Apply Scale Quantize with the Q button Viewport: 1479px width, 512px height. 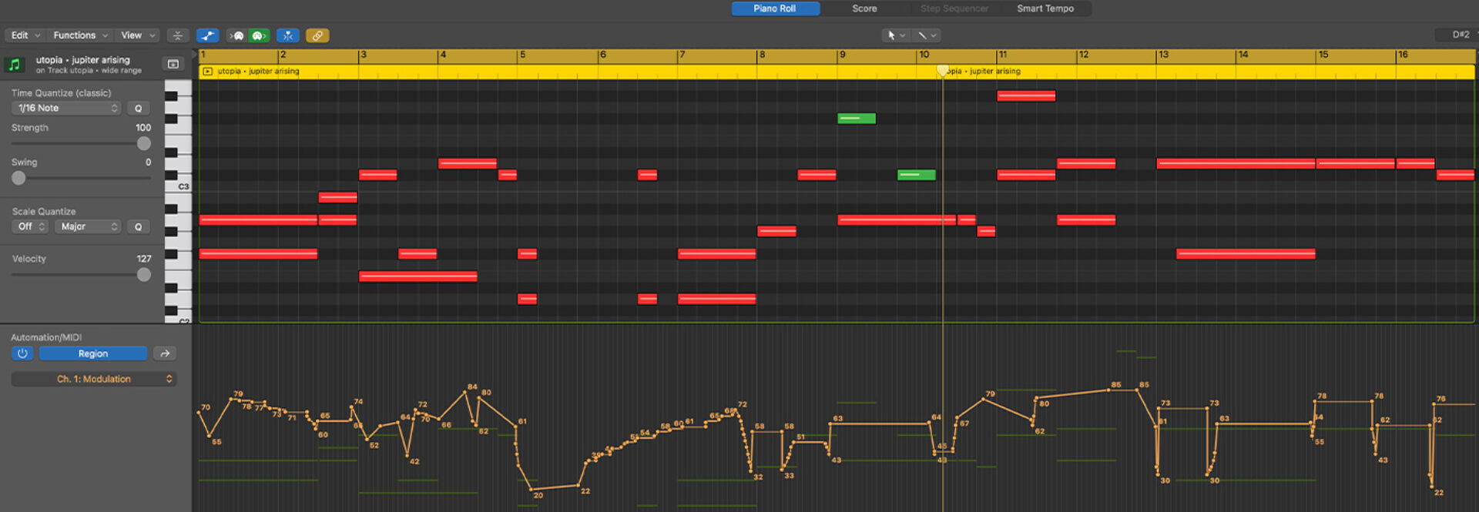pyautogui.click(x=139, y=226)
